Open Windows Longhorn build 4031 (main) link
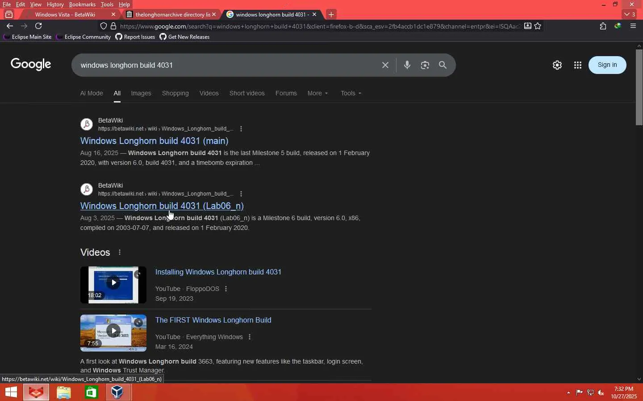 pyautogui.click(x=154, y=141)
